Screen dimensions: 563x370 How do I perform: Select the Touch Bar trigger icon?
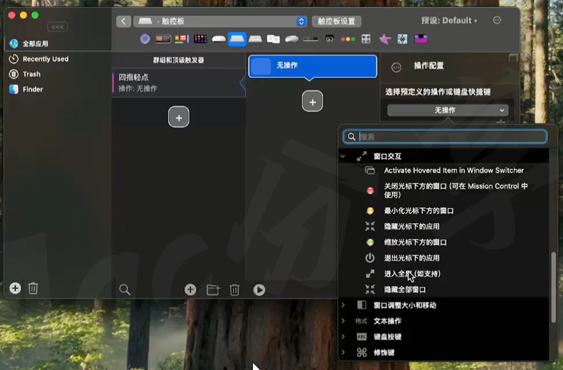[x=163, y=39]
